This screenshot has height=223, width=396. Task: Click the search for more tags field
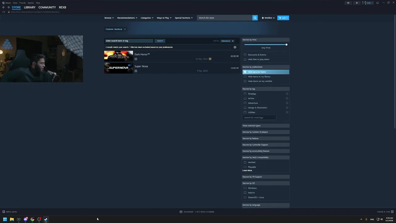[x=259, y=118]
